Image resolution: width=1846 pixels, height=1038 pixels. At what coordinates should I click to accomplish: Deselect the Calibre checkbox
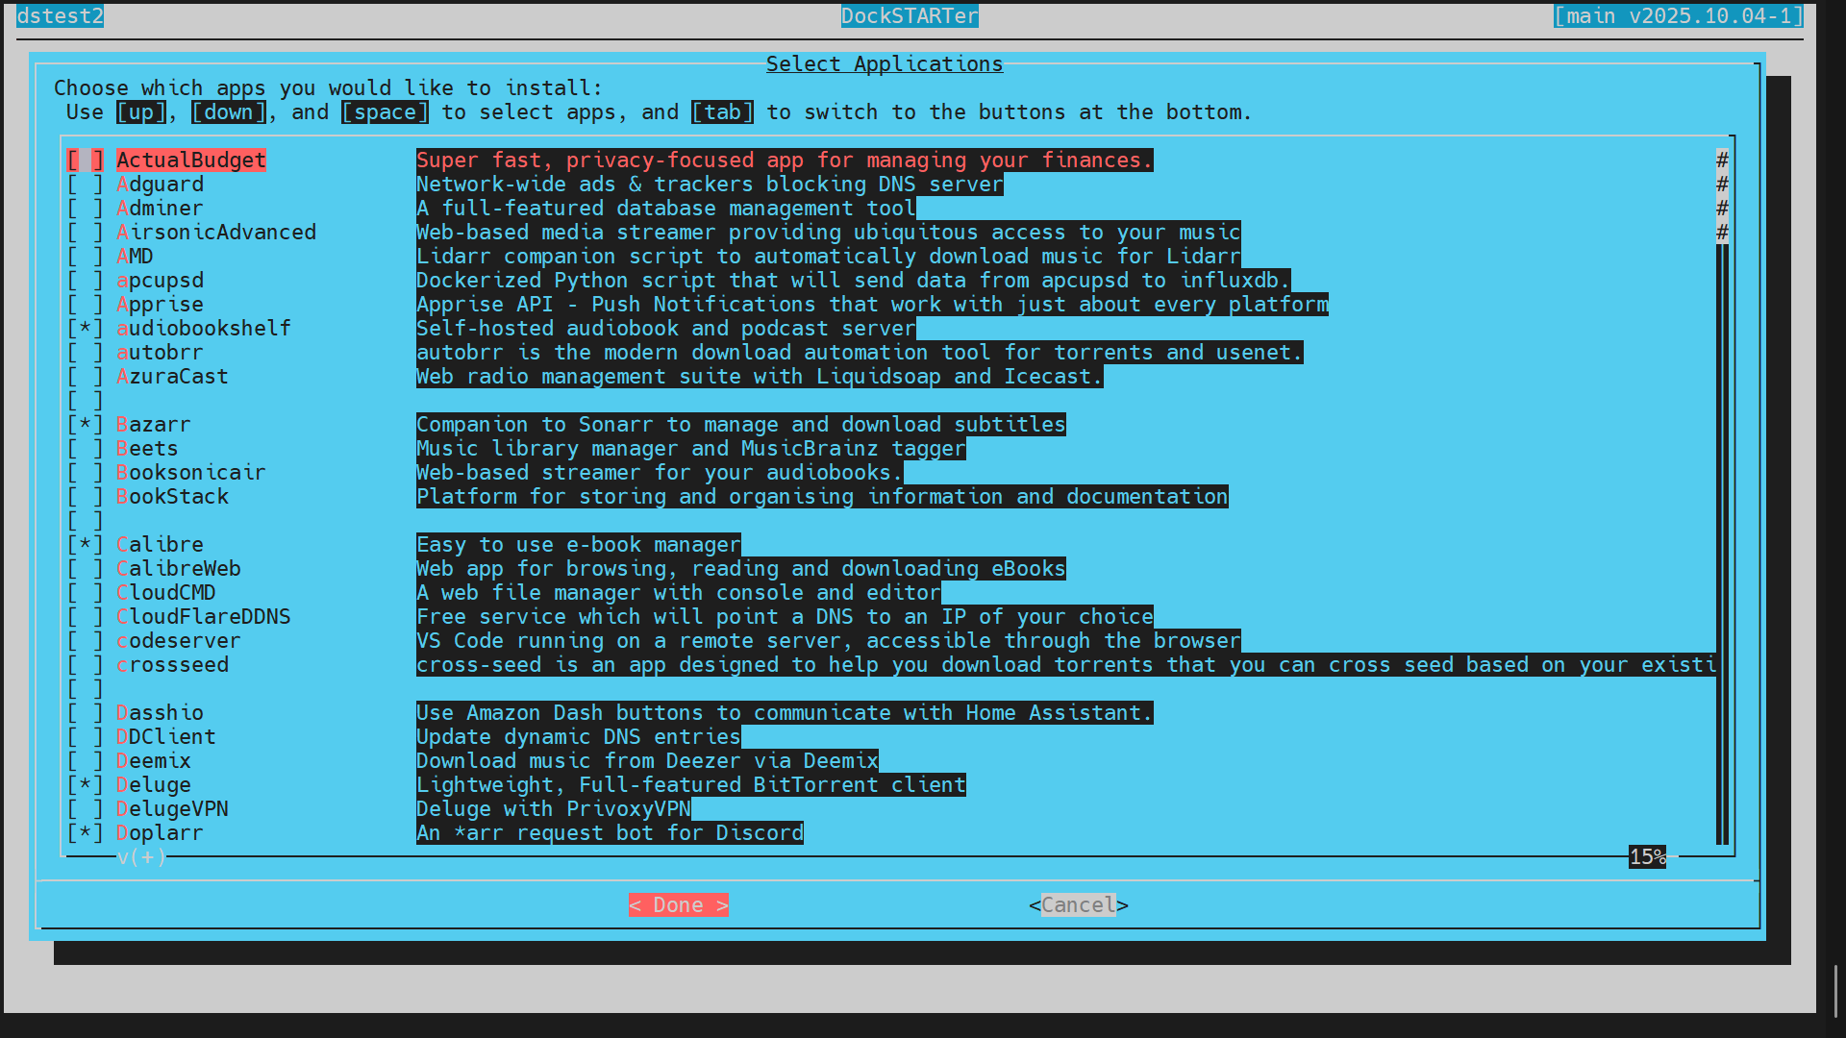point(85,545)
